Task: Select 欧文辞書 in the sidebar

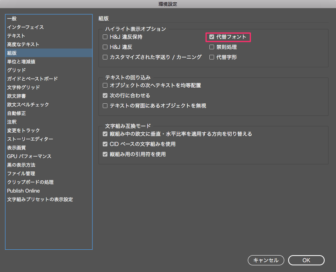Action: [49, 96]
